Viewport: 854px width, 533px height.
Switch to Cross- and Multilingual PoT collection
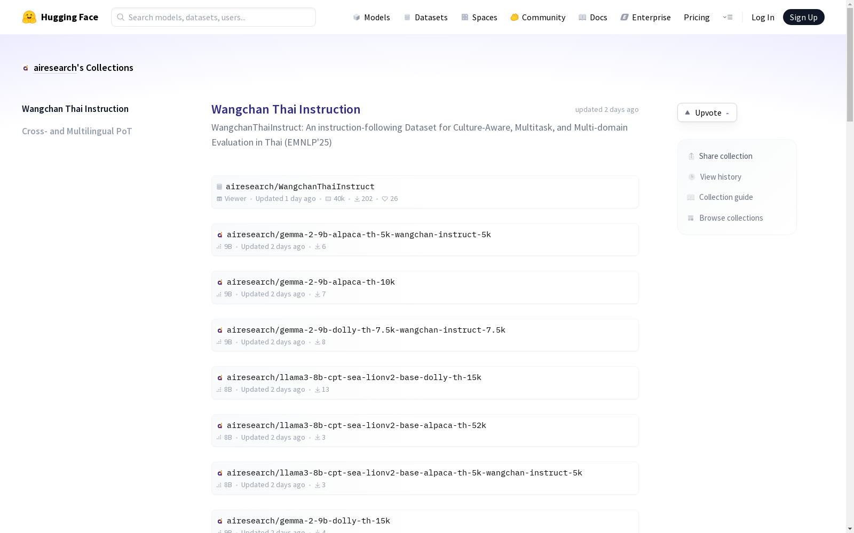(x=77, y=131)
